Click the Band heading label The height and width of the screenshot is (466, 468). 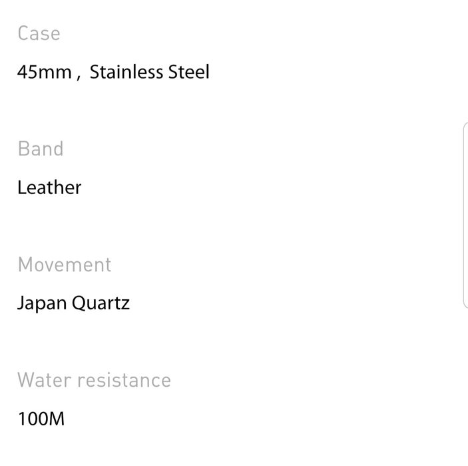click(41, 149)
